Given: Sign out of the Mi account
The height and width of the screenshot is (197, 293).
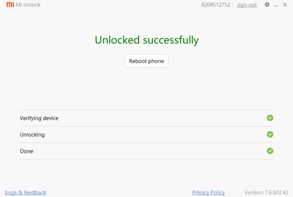Looking at the screenshot, I should [x=247, y=5].
